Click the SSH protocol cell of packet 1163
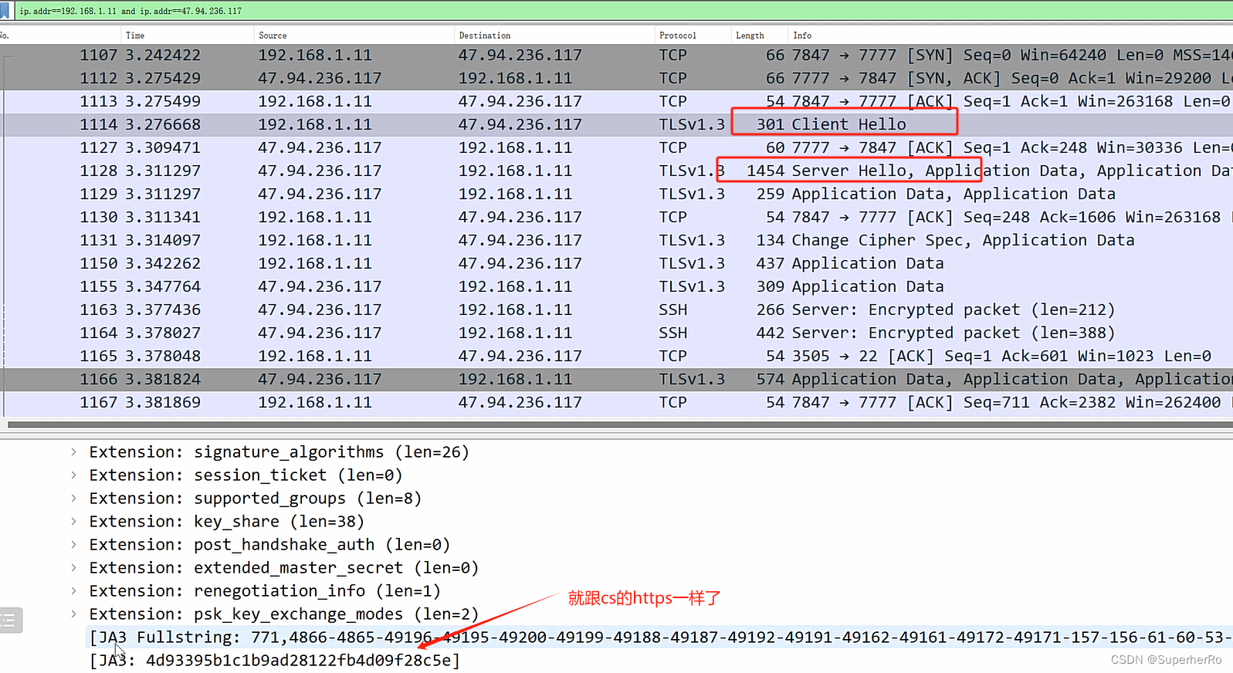Screen dimensions: 1233x673 pyautogui.click(x=672, y=310)
